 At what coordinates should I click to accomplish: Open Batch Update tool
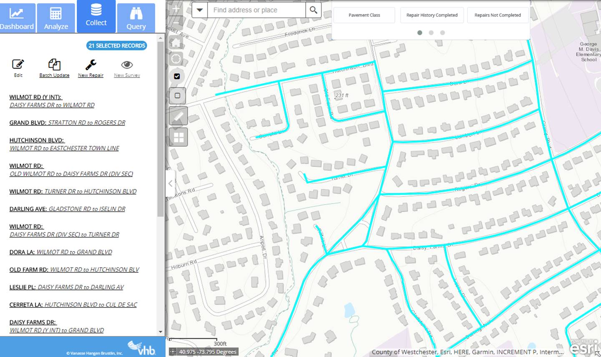point(54,65)
